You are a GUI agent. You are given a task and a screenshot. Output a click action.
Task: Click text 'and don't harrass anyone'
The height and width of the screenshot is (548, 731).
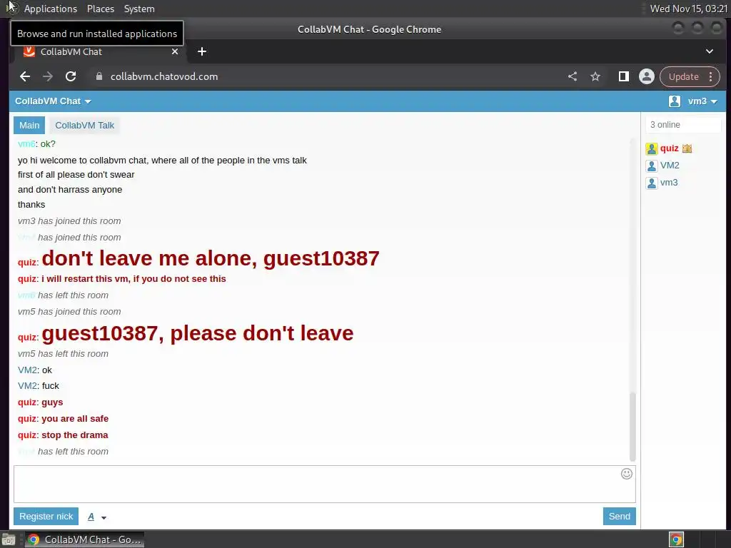tap(70, 190)
